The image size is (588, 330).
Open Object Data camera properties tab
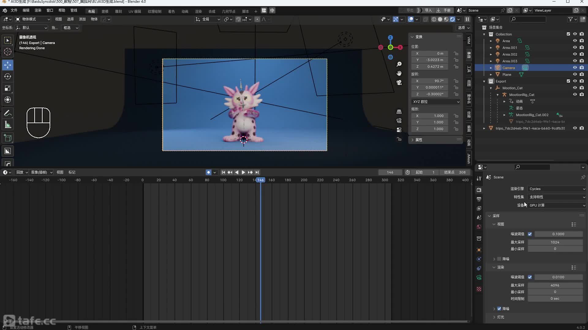pyautogui.click(x=479, y=277)
